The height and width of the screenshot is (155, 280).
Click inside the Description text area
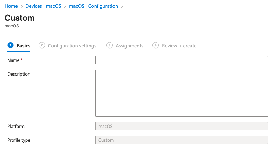point(181,93)
